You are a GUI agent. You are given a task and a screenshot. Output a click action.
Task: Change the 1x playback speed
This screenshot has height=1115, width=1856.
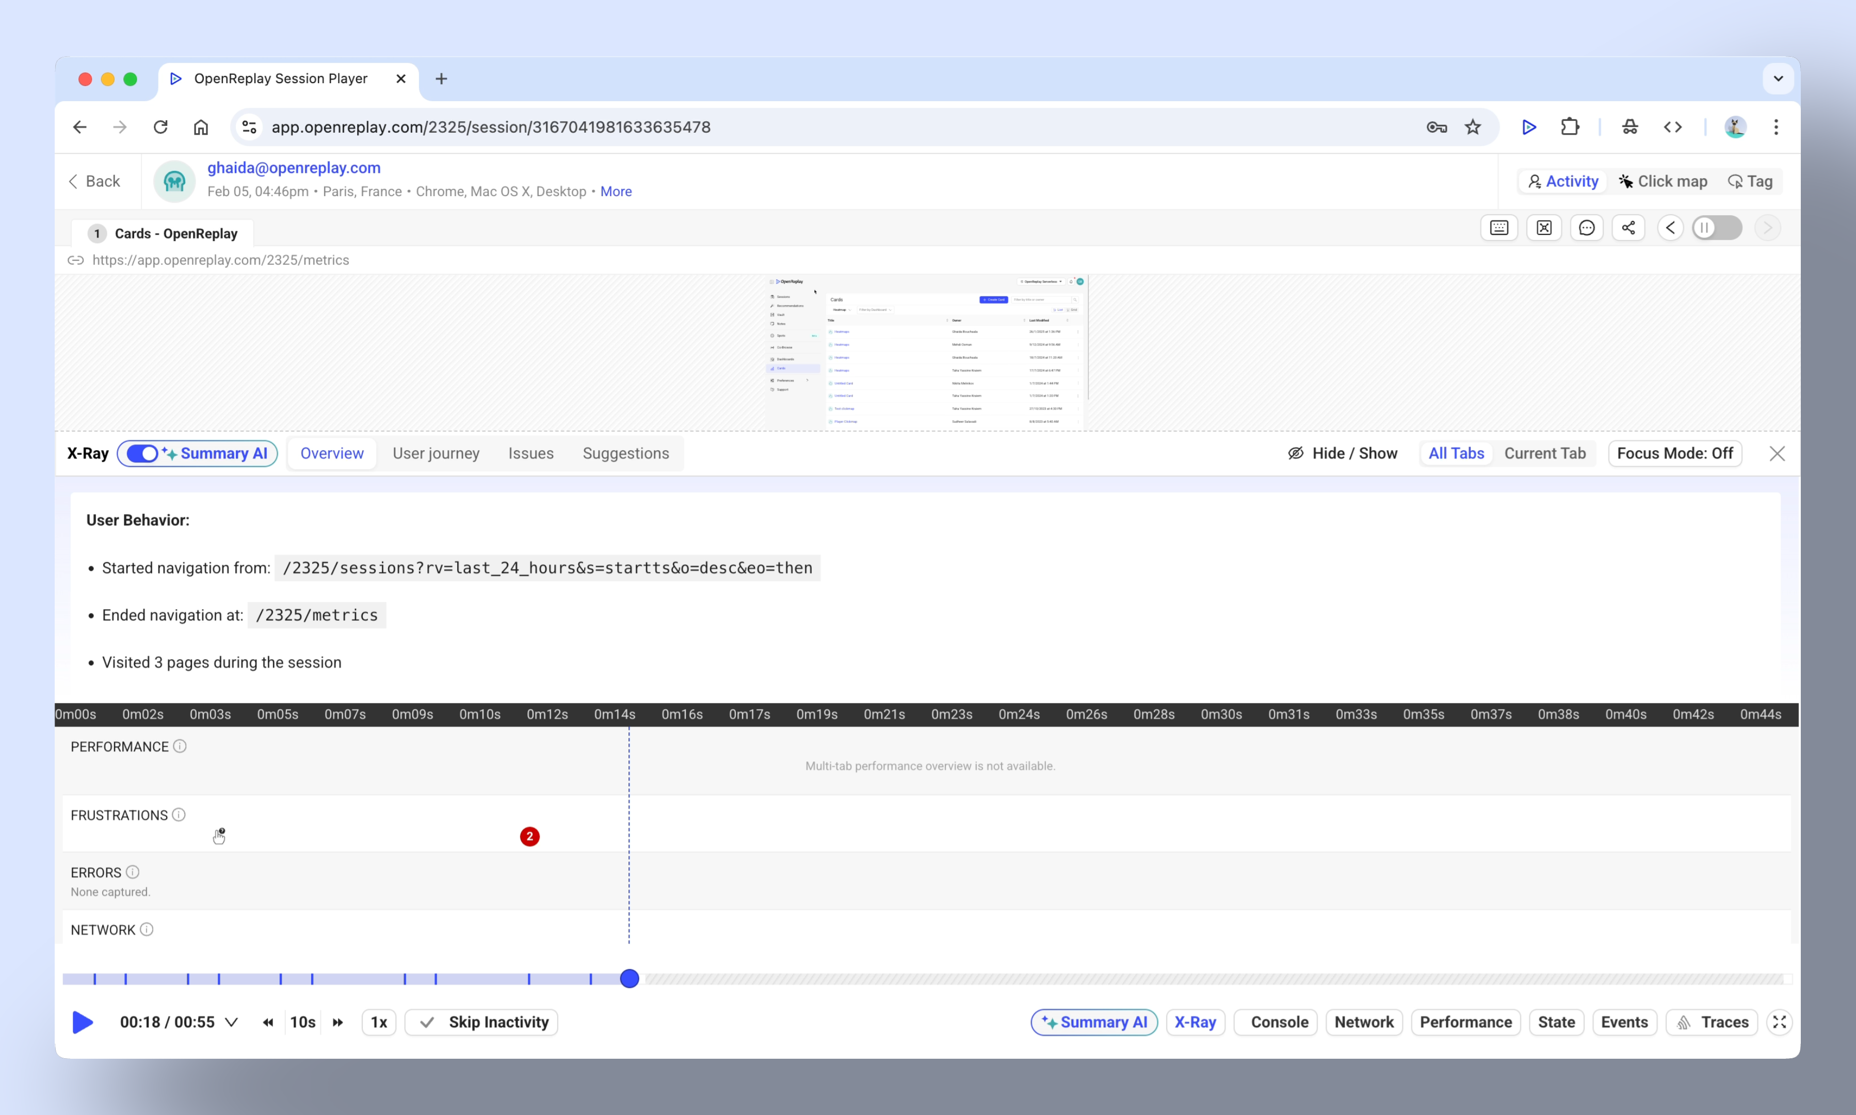(379, 1022)
